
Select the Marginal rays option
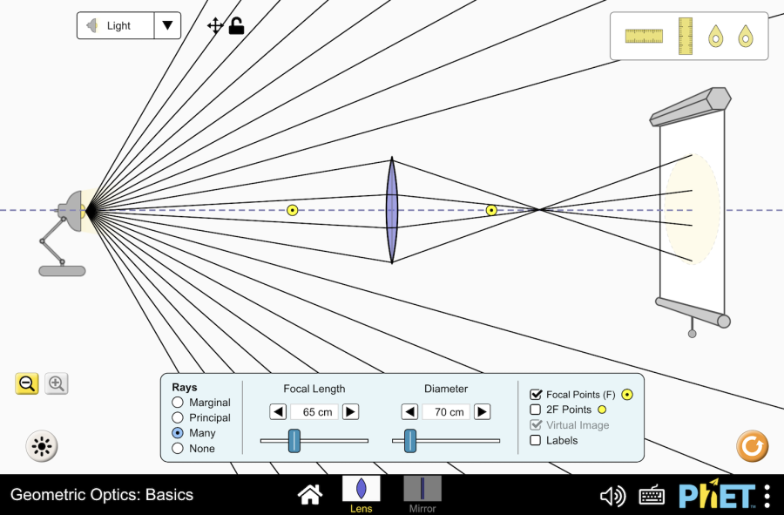click(x=179, y=403)
